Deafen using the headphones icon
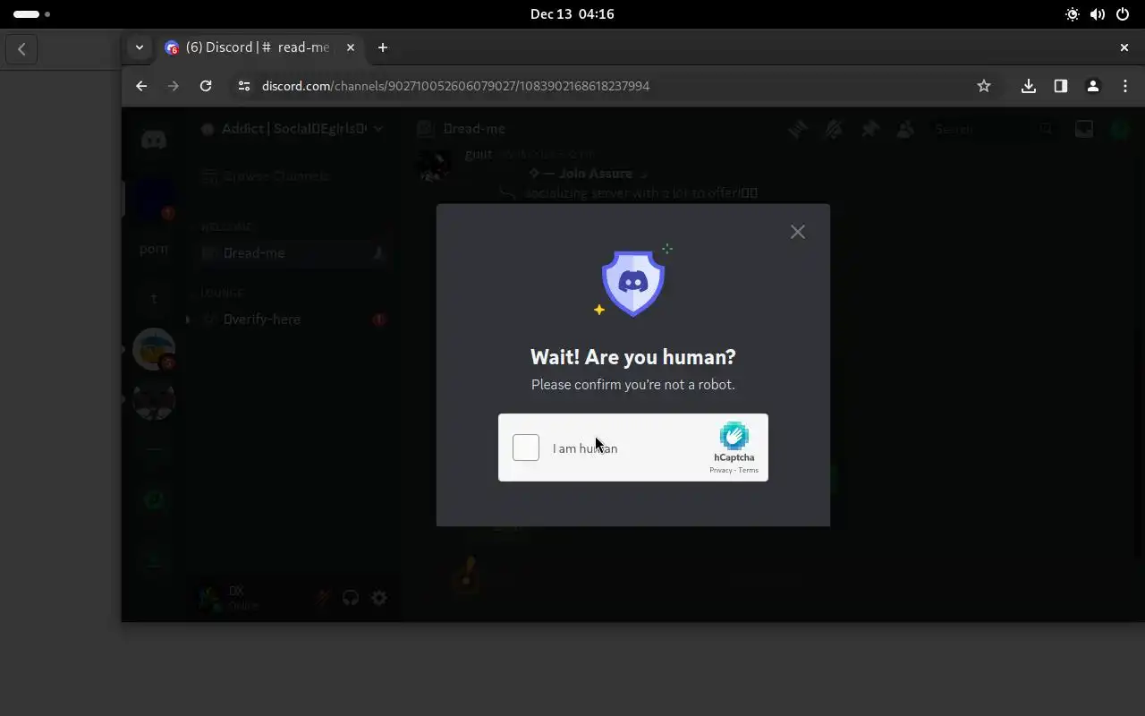Screen dimensions: 1145x716 pyautogui.click(x=351, y=598)
